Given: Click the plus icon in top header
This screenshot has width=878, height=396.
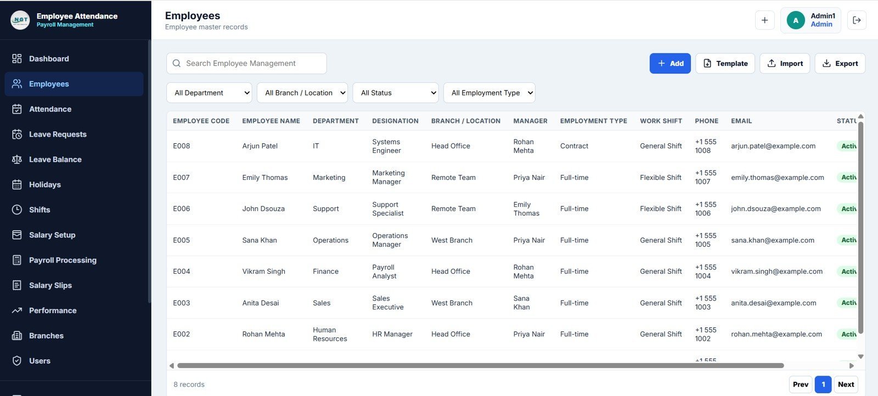Looking at the screenshot, I should (x=764, y=20).
